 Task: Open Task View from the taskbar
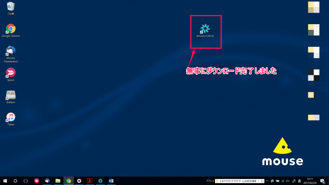26,181
